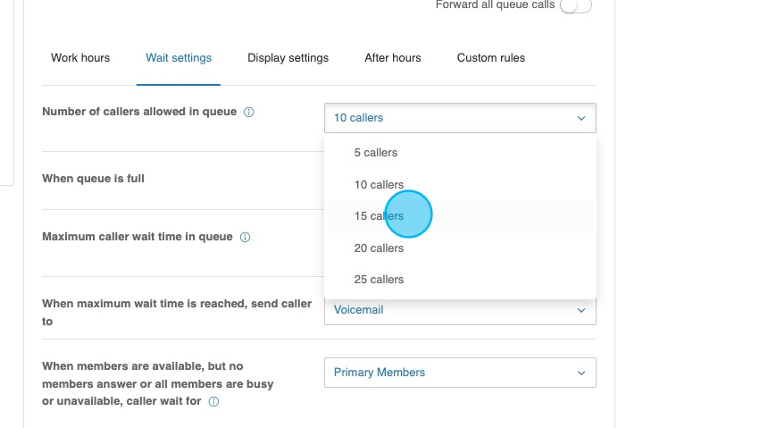Image resolution: width=768 pixels, height=428 pixels.
Task: Switch to the Display settings tab
Action: [288, 58]
